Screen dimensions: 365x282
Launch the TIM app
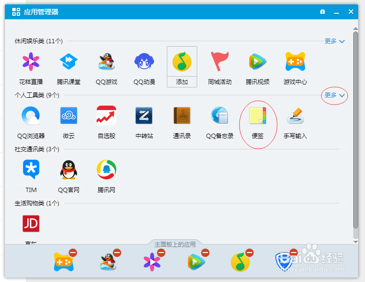coord(31,169)
